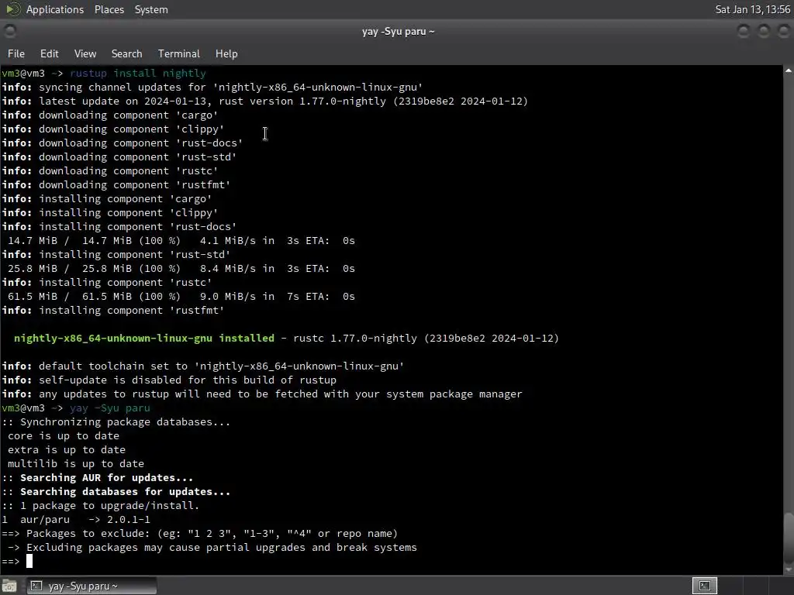Viewport: 794px width, 595px height.
Task: Click the '1 package to upgrade/install.' line
Action: (100, 505)
